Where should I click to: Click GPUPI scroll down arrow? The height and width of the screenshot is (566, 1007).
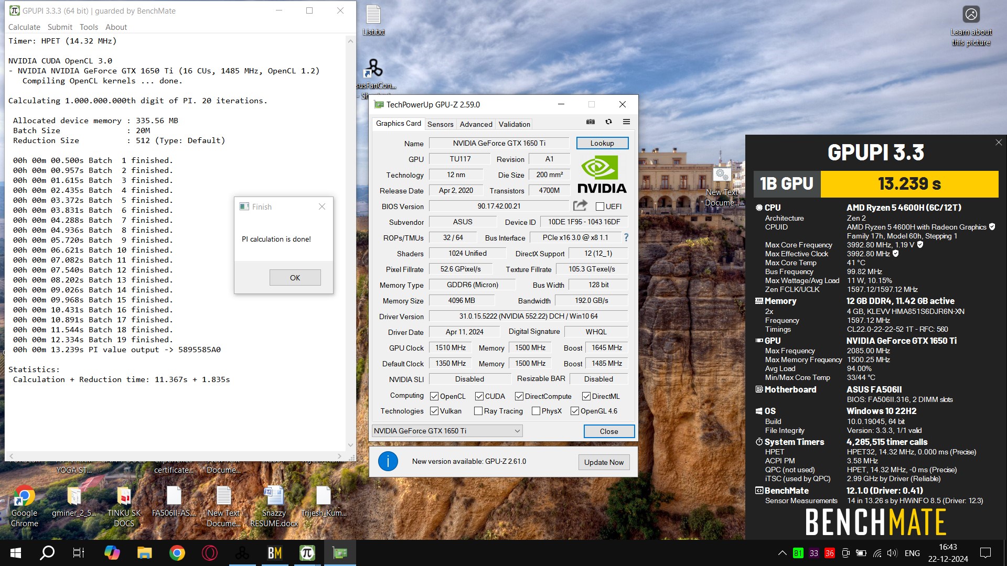tap(351, 445)
